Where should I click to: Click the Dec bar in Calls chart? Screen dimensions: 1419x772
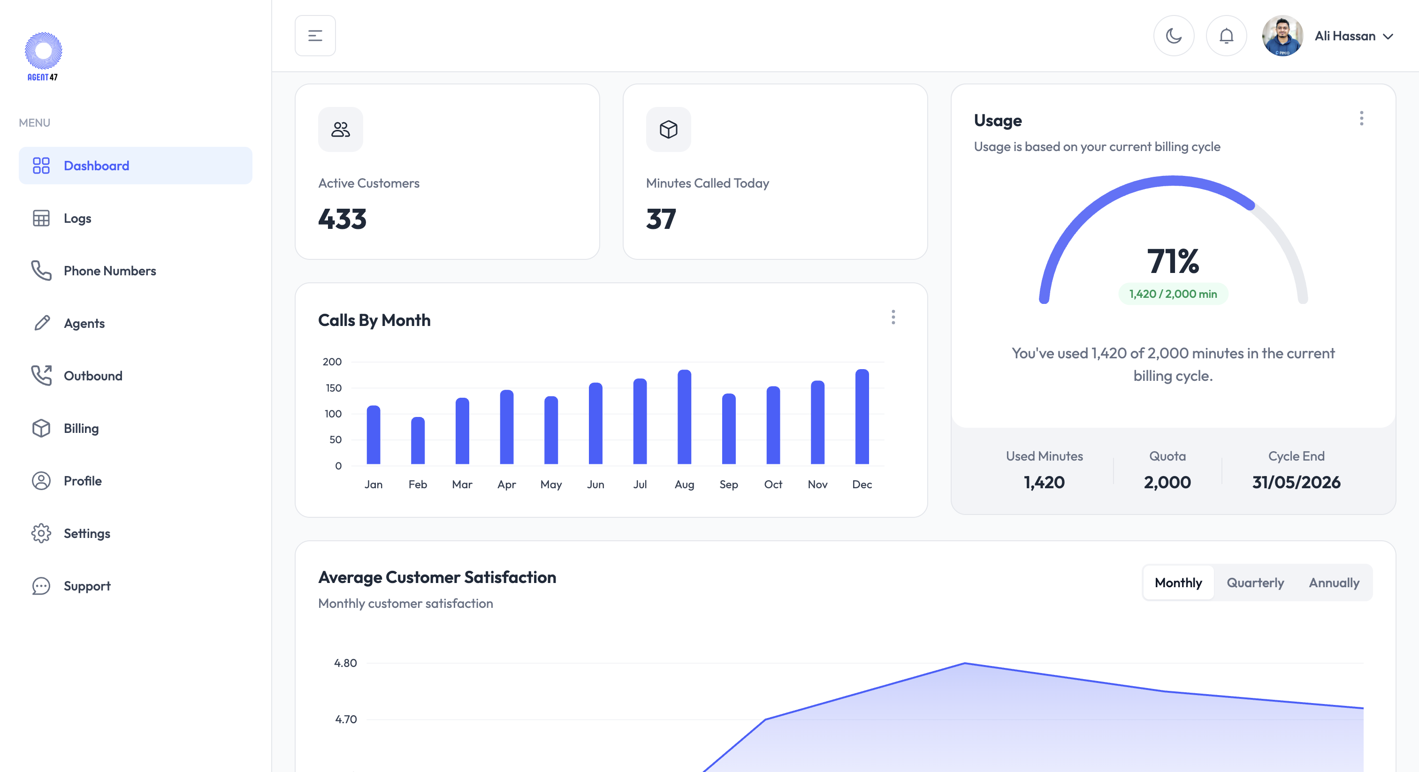[x=862, y=417]
